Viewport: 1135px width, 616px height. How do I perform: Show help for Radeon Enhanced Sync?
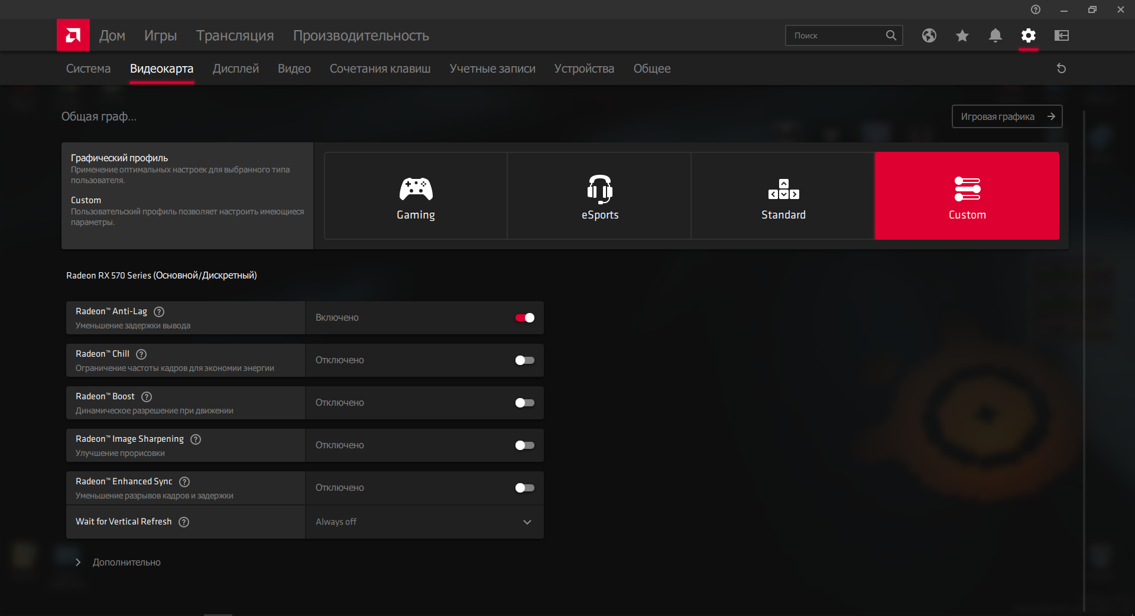(x=184, y=482)
